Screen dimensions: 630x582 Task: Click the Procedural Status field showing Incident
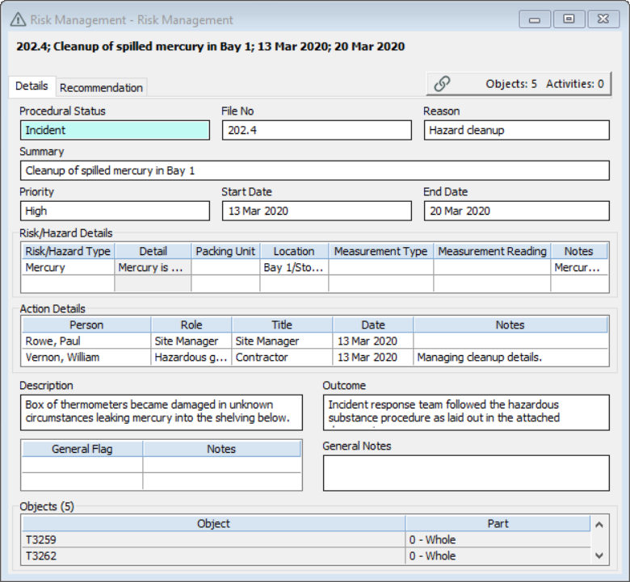[x=115, y=130]
